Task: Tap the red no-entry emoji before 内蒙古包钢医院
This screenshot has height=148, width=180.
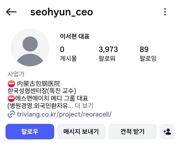Action: (11, 84)
